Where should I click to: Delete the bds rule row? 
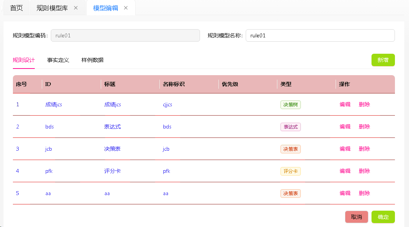(x=364, y=127)
